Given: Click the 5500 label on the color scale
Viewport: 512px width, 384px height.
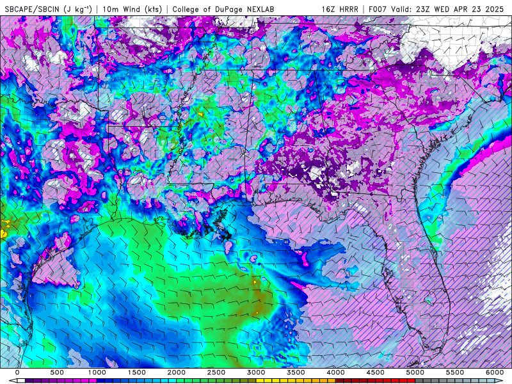Looking at the screenshot, I should pos(455,372).
